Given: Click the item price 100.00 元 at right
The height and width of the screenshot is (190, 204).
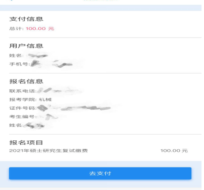Looking at the screenshot, I should (174, 151).
